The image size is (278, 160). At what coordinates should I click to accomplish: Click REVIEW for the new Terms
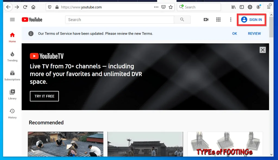(254, 34)
